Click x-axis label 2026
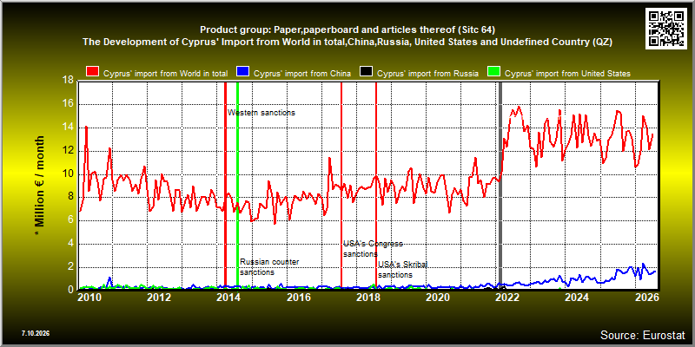Viewport: 695px width, 347px height. [646, 297]
